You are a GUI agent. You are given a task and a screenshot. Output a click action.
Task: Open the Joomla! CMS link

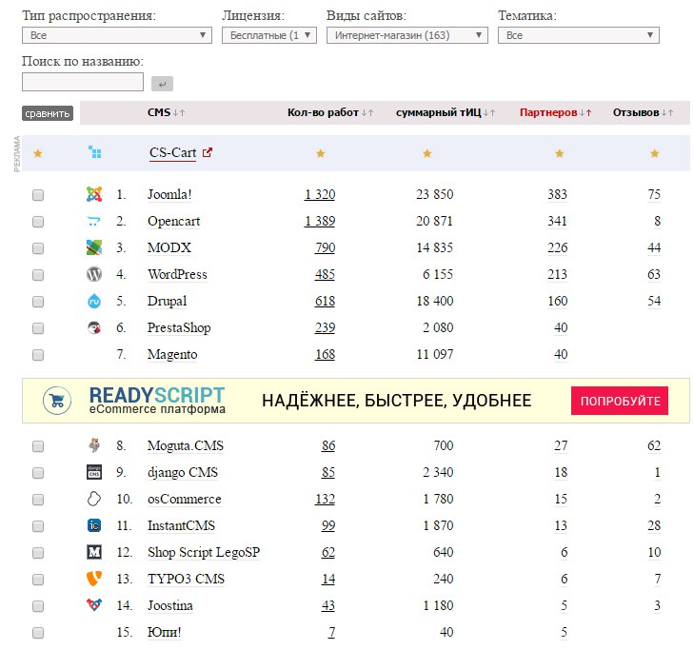point(169,194)
